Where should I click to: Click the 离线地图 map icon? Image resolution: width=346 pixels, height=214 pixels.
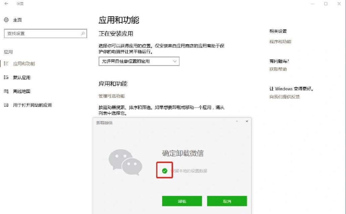6,91
